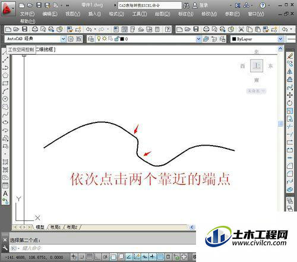Click the Workspace Settings gear icon
This screenshot has height=262, width=297.
[x=71, y=39]
